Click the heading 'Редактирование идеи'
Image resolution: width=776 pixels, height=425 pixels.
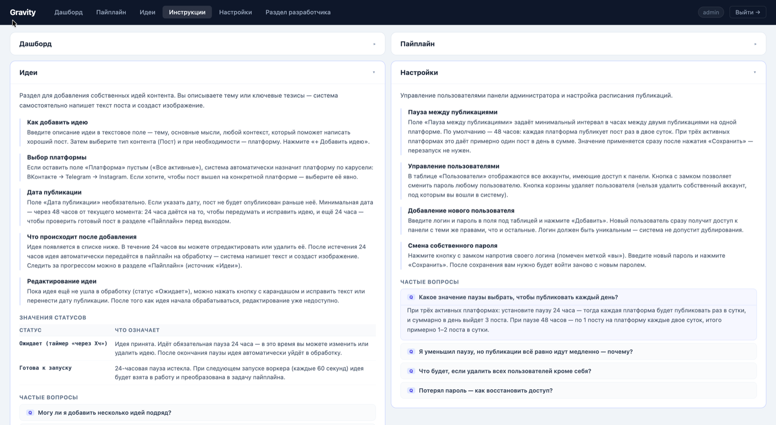click(62, 281)
